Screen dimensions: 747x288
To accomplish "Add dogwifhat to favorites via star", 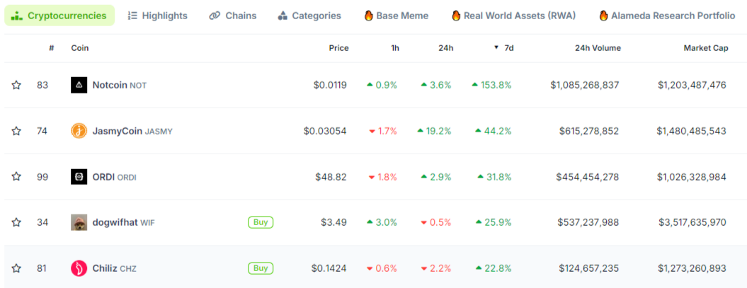I will click(16, 222).
